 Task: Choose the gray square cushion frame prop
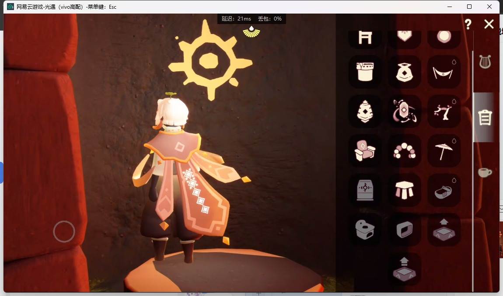click(405, 230)
